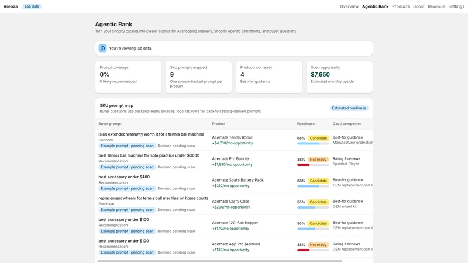Select the Prompt coverage 0% card

[128, 77]
